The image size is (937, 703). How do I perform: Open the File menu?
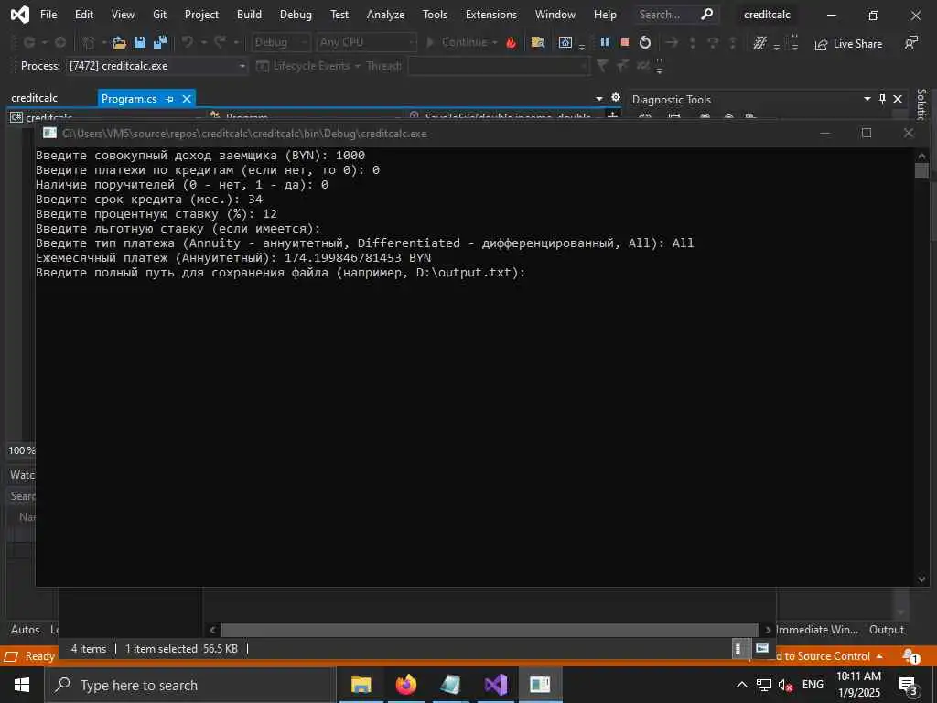click(48, 15)
